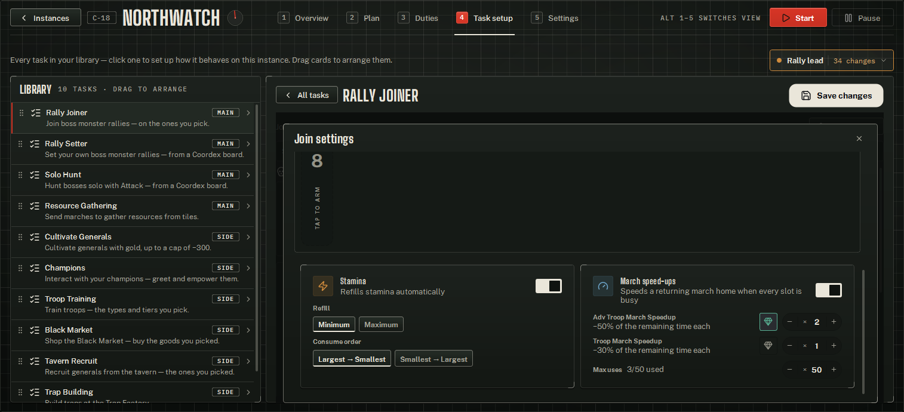Toggle the Stamina auto-refill switch
The height and width of the screenshot is (412, 904).
(549, 286)
